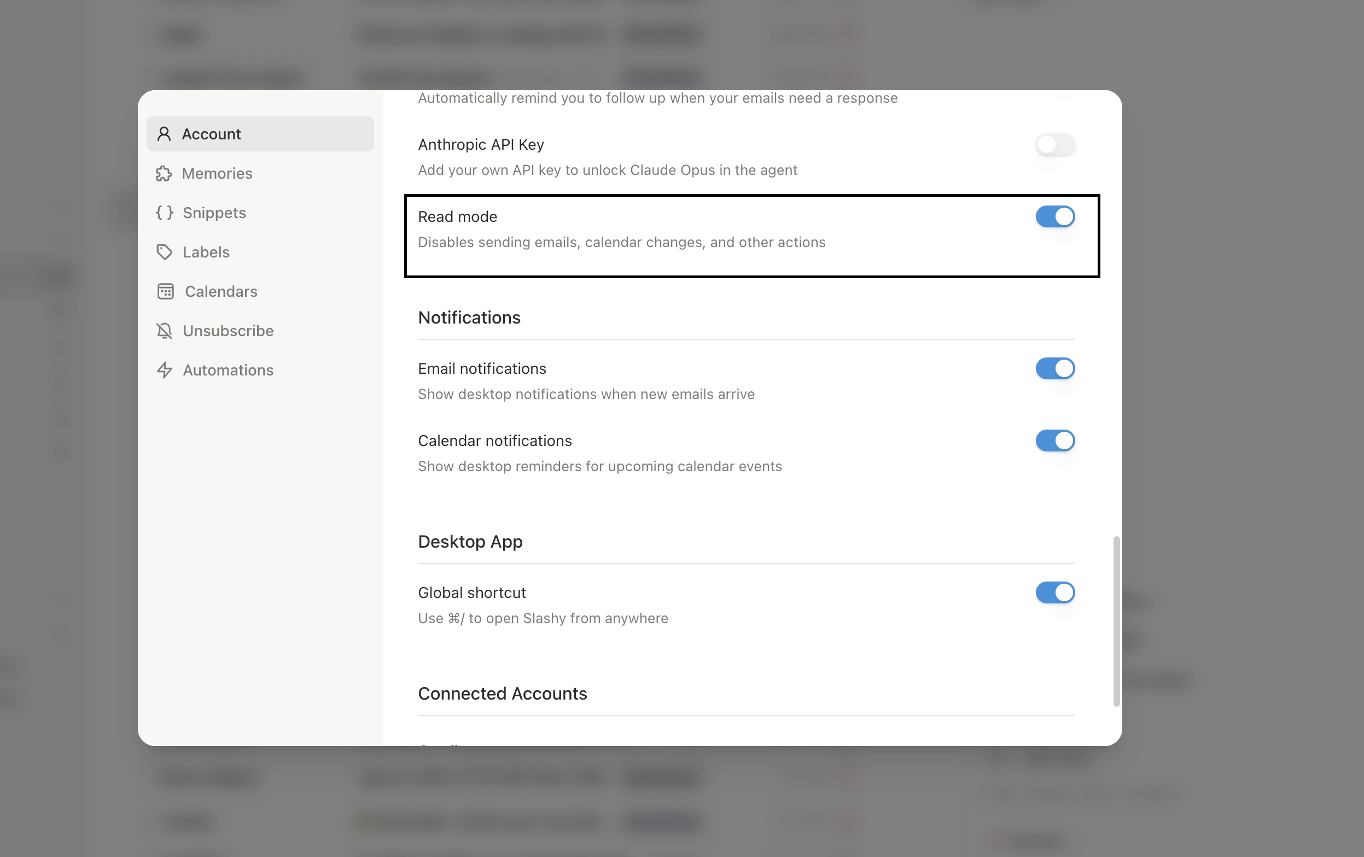The image size is (1364, 857).
Task: Open the Unsubscribe settings section
Action: coord(228,331)
